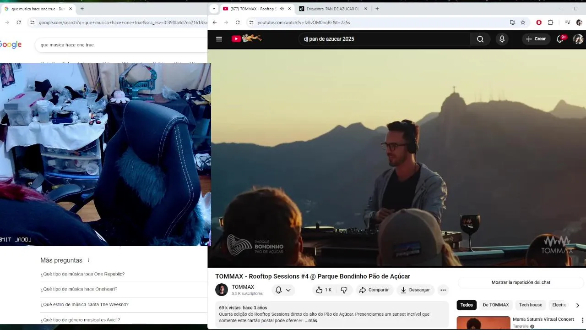Viewport: 586px width, 330px height.
Task: Go forward in the YouTube window
Action: pyautogui.click(x=226, y=22)
